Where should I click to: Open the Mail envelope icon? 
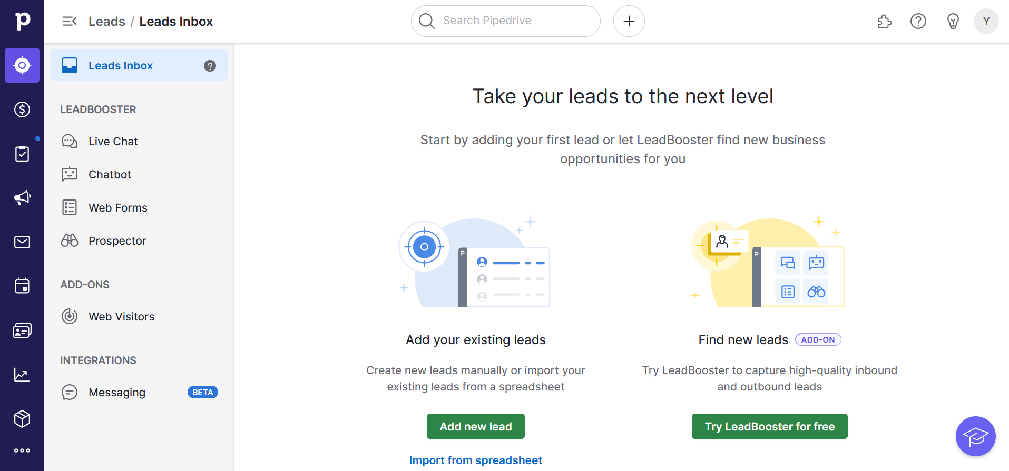point(22,242)
